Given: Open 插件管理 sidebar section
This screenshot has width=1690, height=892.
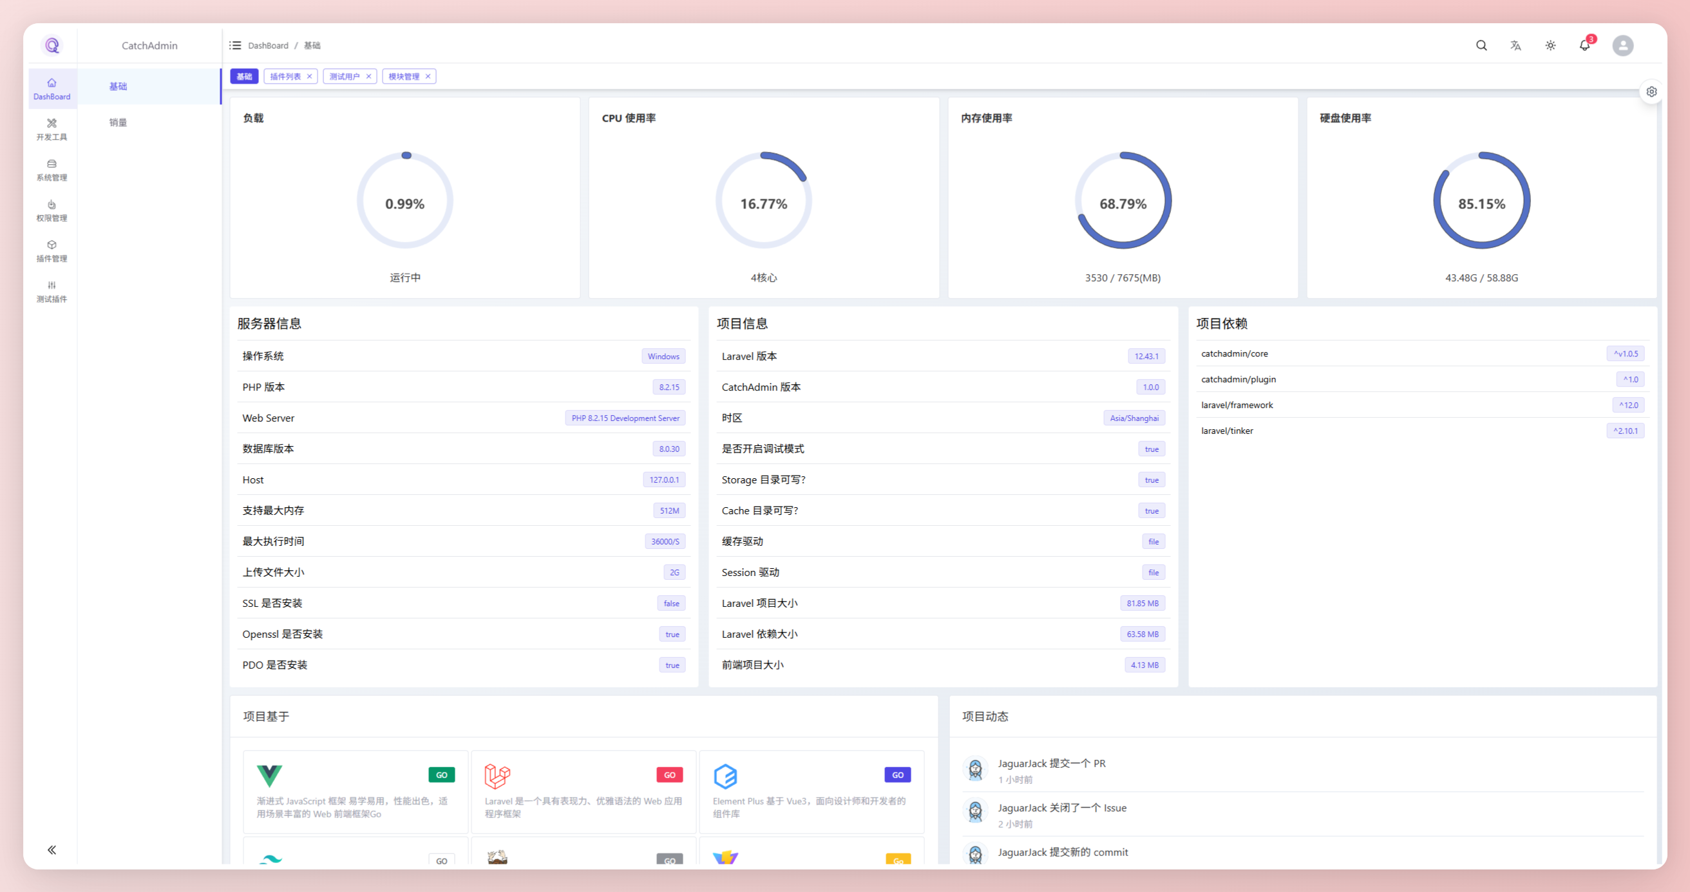Looking at the screenshot, I should coord(52,251).
